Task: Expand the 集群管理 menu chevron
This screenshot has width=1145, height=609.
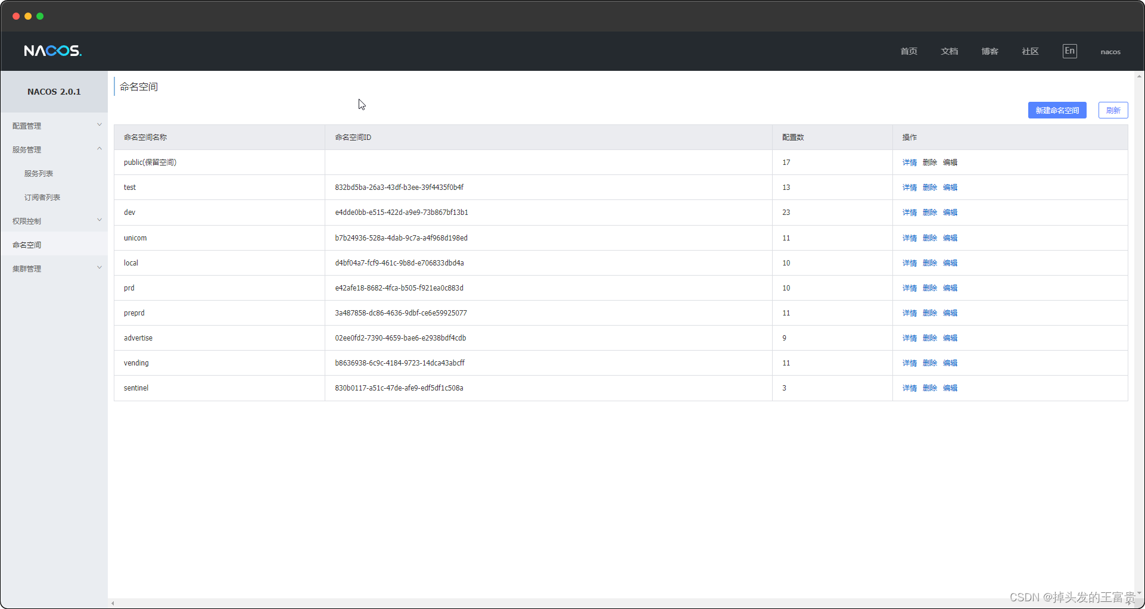Action: pos(99,268)
